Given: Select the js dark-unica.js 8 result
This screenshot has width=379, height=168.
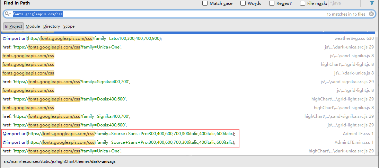Looking at the screenshot, I should (x=188, y=73).
